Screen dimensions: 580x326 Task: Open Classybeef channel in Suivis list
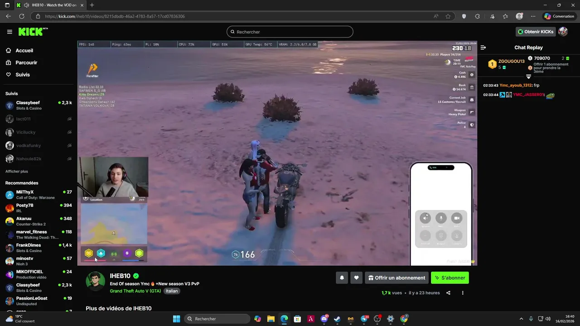pos(39,105)
